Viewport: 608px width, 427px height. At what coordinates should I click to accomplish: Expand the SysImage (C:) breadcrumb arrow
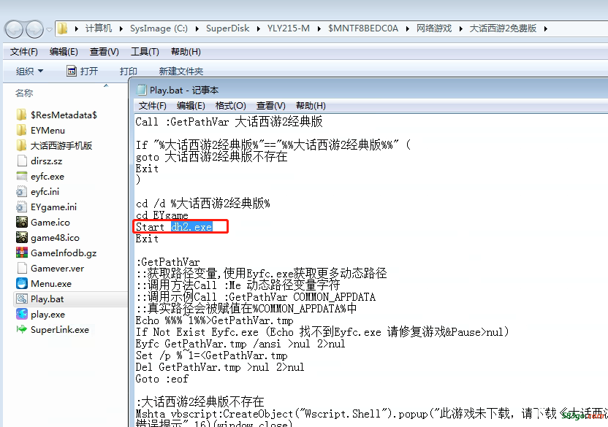click(197, 28)
